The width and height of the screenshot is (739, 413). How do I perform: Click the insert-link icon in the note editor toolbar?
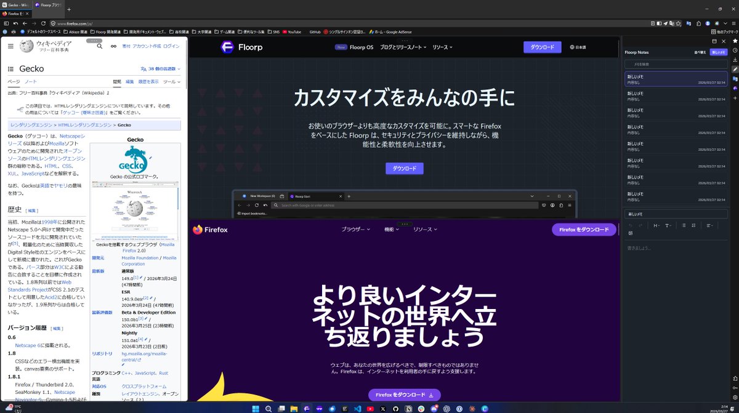pos(630,233)
